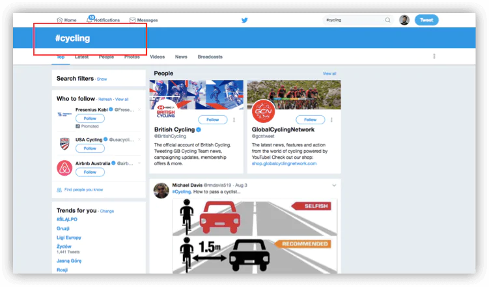Dismiss Airbnb Australia suggestion
Screen dimensions: 489x287
click(139, 163)
